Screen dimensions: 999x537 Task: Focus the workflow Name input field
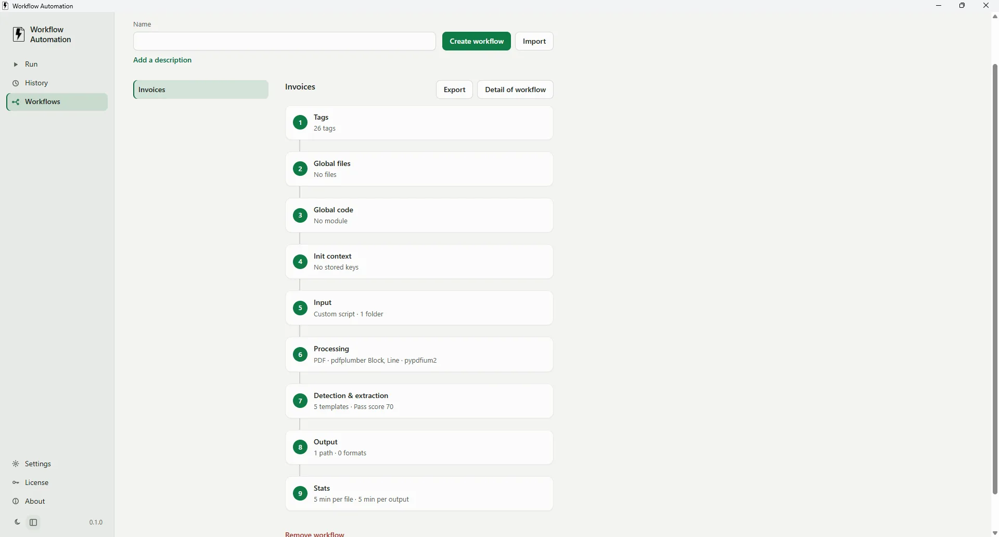coord(285,41)
